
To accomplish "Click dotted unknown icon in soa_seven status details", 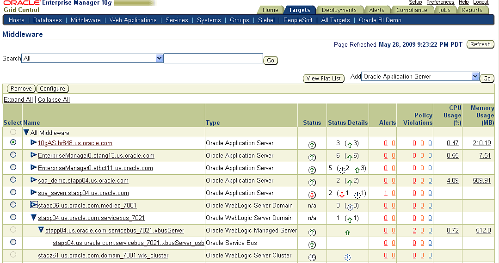I will point(357,195).
